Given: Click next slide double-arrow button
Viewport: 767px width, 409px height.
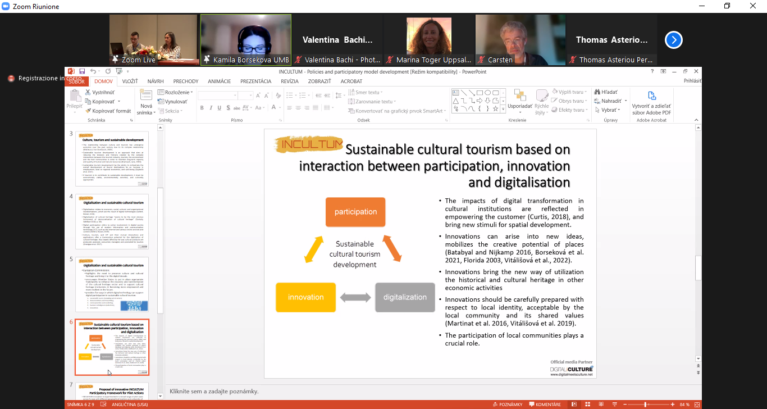Looking at the screenshot, I should click(698, 371).
